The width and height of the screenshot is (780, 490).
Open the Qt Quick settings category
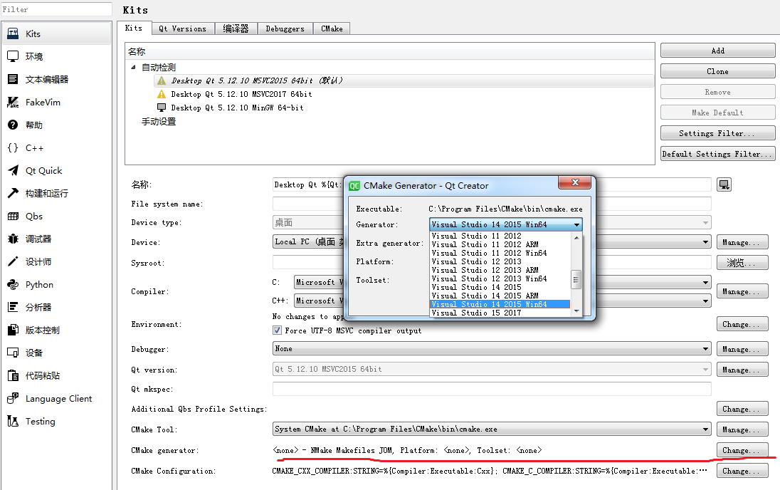pos(56,171)
